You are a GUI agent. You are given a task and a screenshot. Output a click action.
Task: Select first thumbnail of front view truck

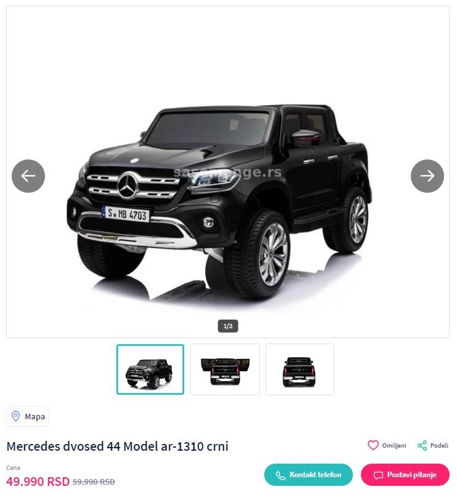[x=150, y=369]
